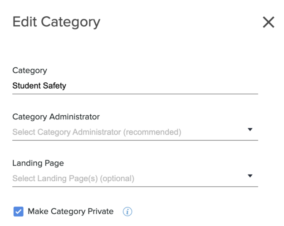
Task: Click the Category Administrator label
Action: pos(56,117)
